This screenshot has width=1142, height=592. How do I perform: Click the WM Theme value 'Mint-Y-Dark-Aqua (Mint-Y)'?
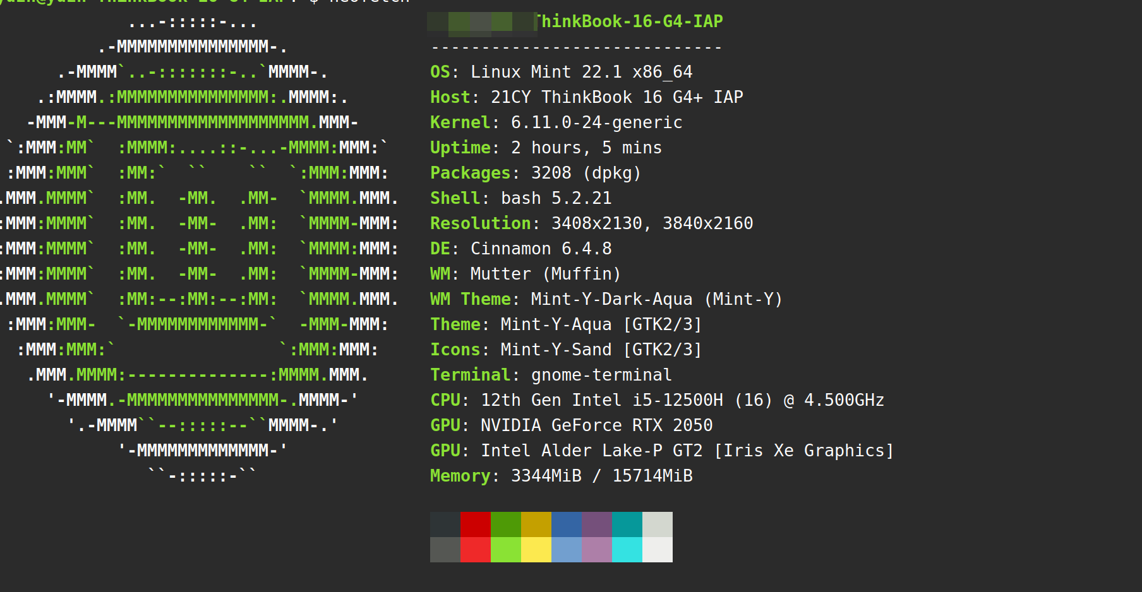point(657,299)
